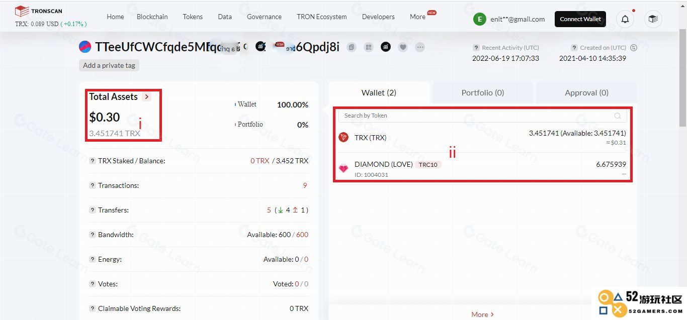The width and height of the screenshot is (687, 320).
Task: Click the Votes help icon
Action: pos(93,284)
